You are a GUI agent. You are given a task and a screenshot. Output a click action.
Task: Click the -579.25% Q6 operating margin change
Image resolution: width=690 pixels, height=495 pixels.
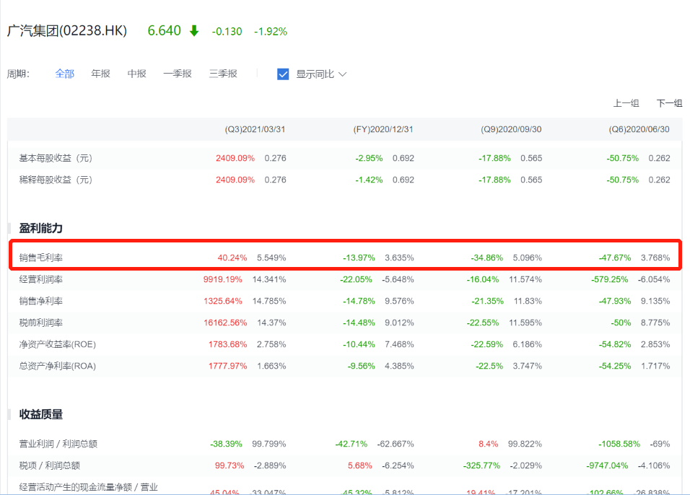tap(609, 279)
